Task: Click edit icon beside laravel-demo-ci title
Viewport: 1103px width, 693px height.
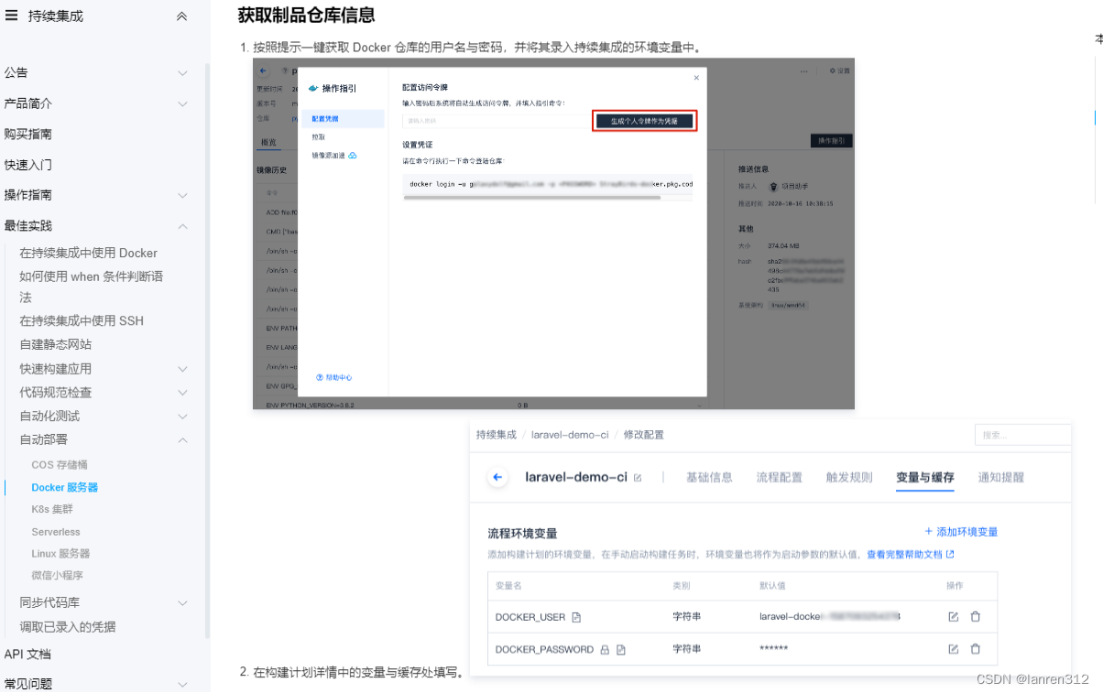Action: click(638, 478)
